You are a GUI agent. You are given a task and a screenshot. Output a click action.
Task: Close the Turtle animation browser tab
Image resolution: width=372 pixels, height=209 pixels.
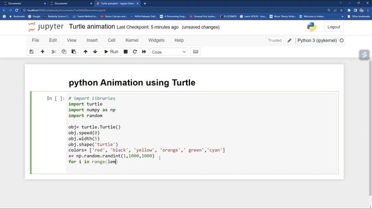coord(138,3)
